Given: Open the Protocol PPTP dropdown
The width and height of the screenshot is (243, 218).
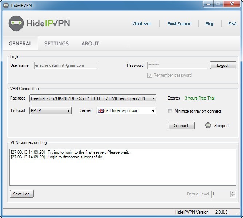Looking at the screenshot, I should (x=51, y=111).
